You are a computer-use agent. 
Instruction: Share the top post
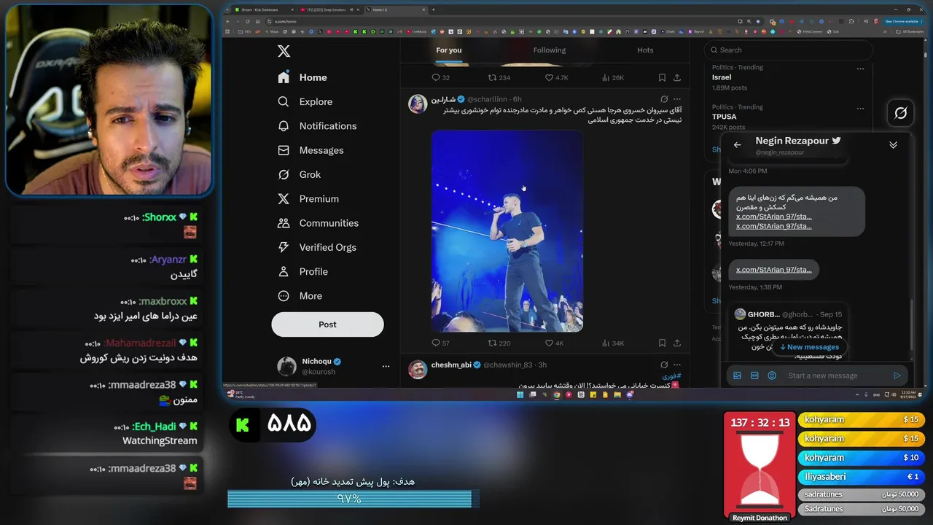[677, 77]
